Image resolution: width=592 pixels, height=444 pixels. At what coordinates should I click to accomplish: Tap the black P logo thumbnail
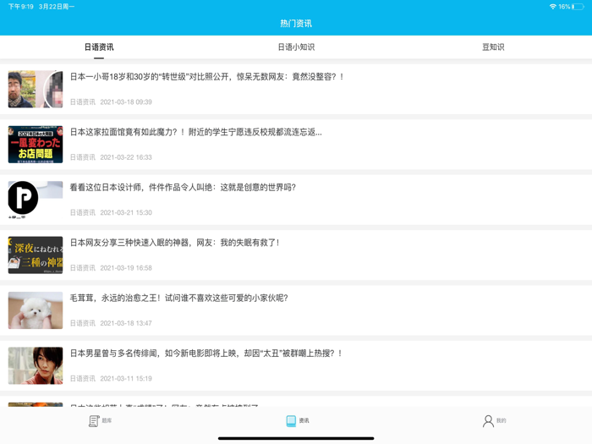click(36, 200)
